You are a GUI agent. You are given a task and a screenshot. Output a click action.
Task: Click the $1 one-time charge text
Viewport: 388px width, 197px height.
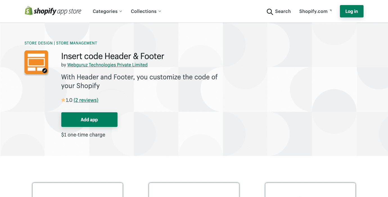tap(83, 135)
